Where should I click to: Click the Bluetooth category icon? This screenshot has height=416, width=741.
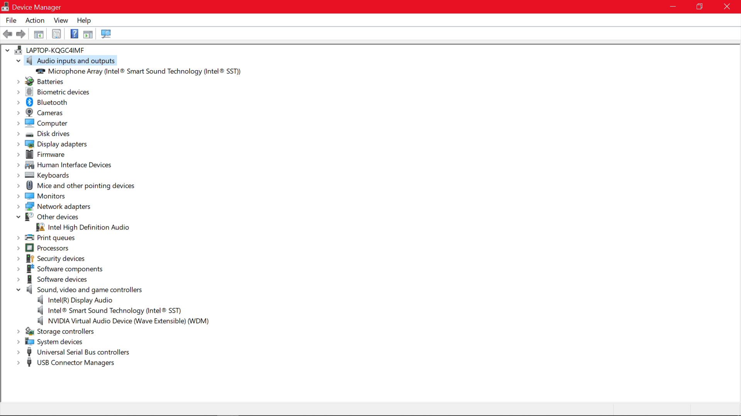point(29,102)
